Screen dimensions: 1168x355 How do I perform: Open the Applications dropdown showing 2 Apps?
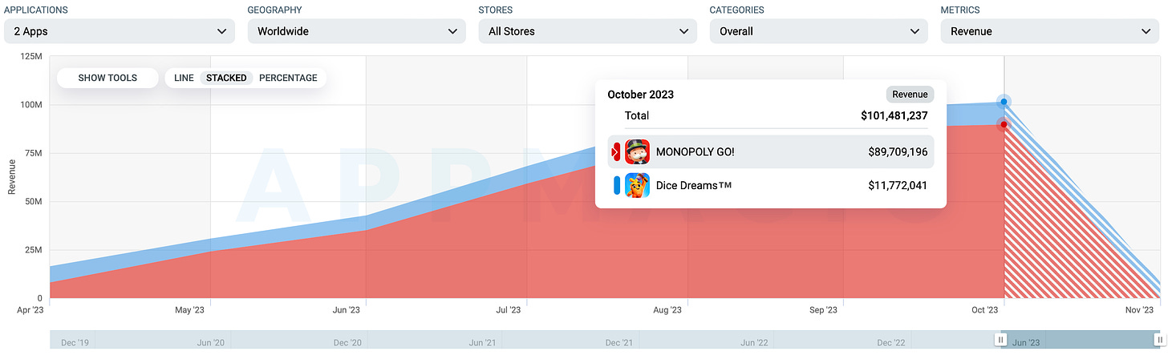click(120, 31)
